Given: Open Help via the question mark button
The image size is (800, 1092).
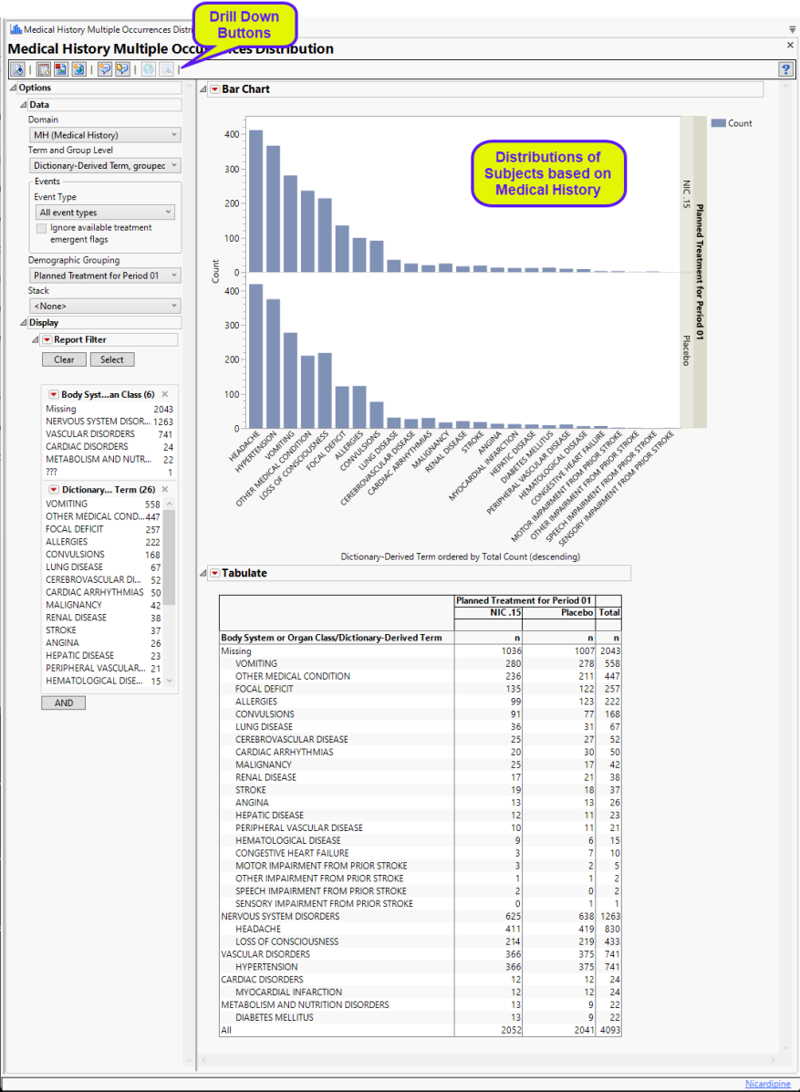Looking at the screenshot, I should (784, 68).
